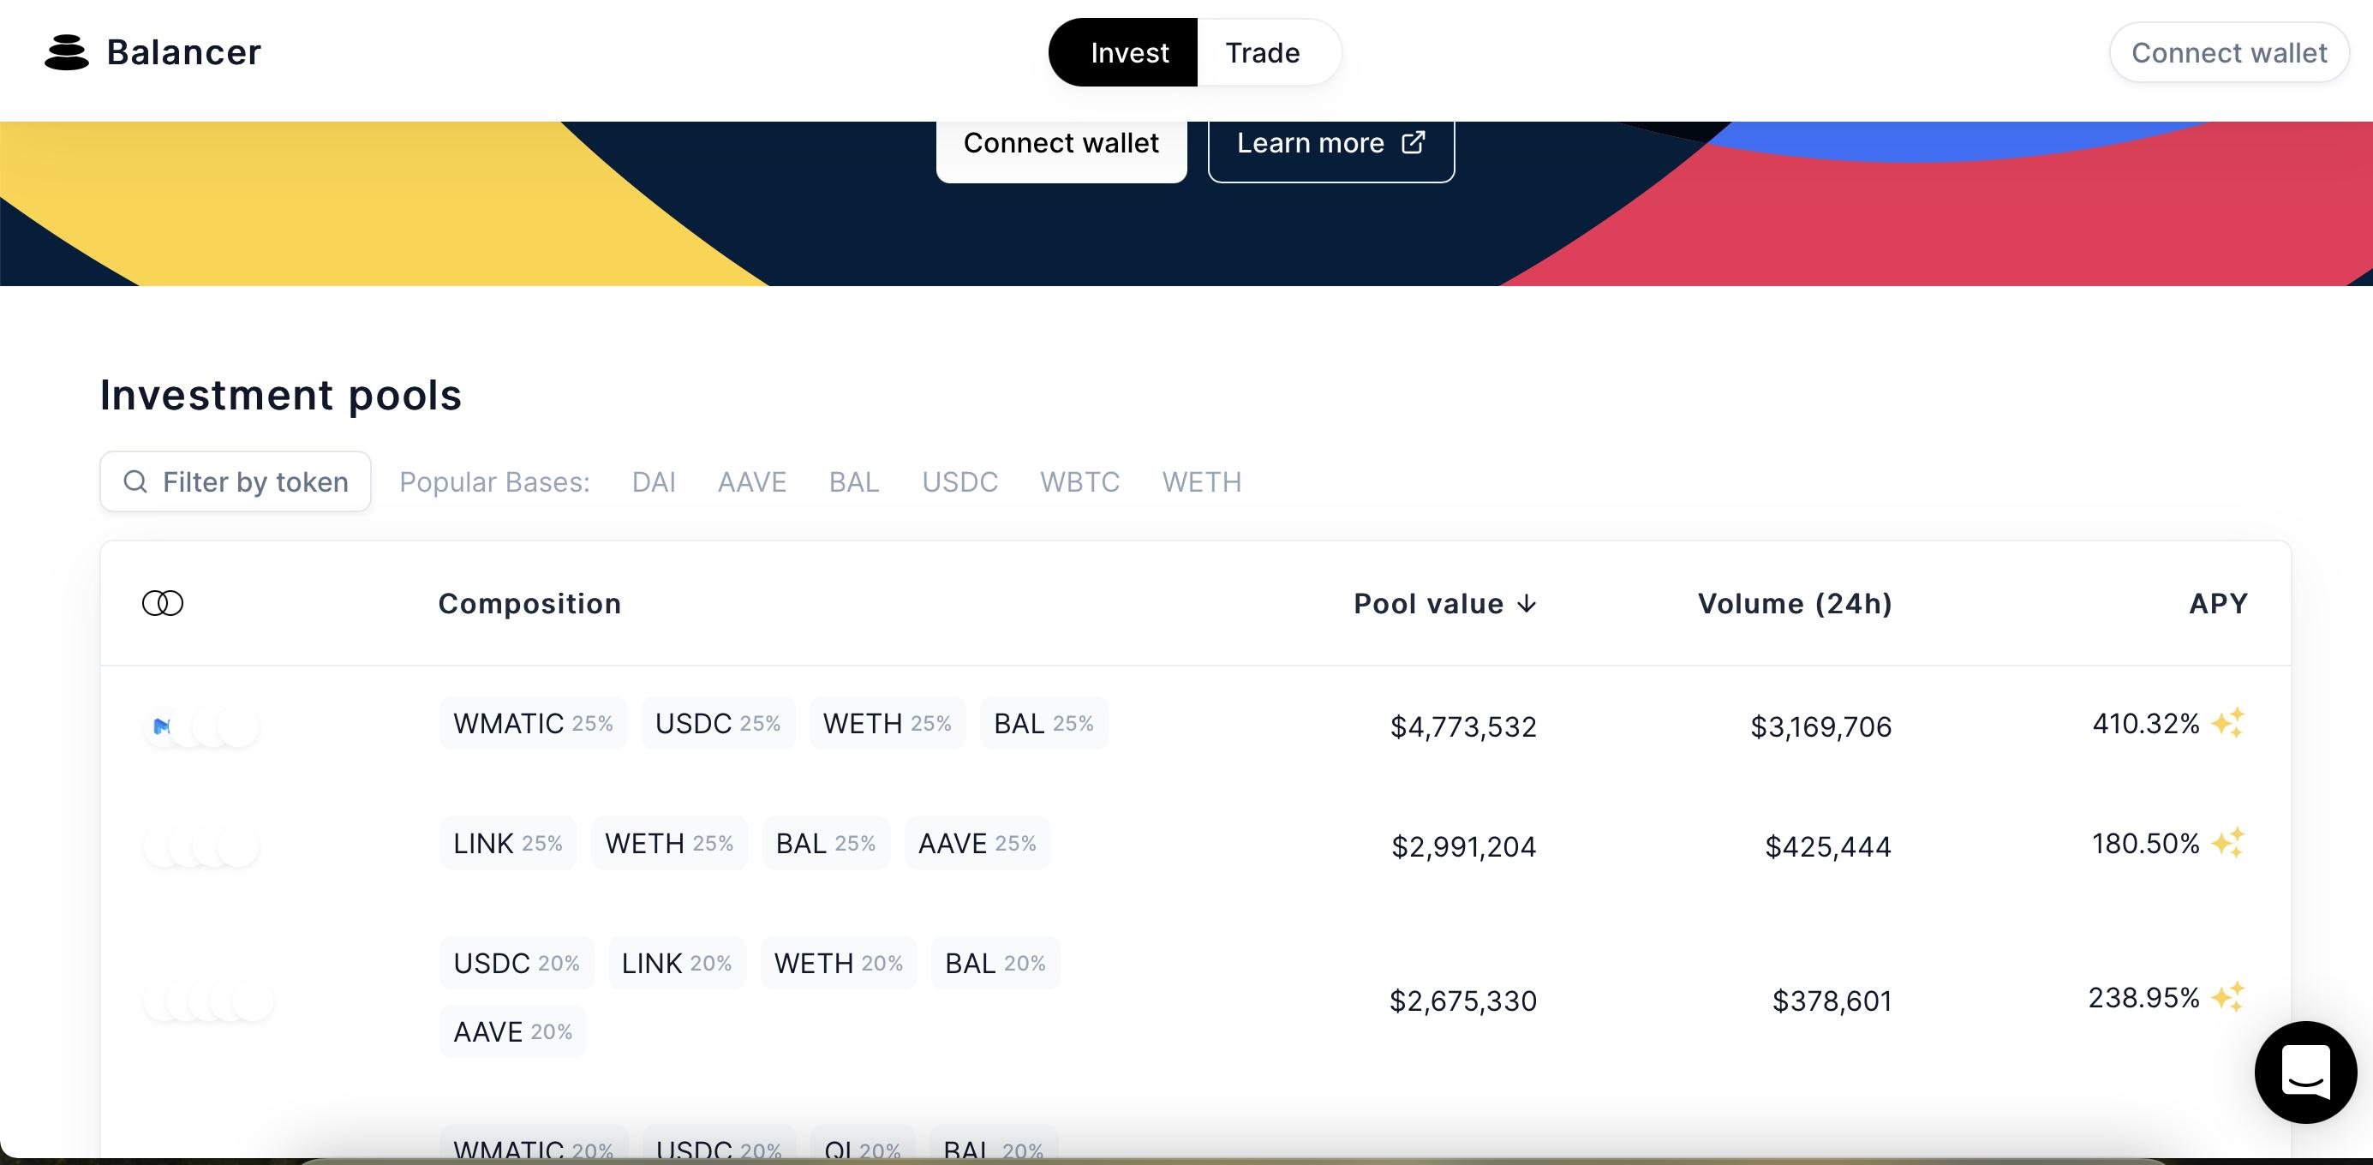Toggle the USDC popular base filter
Screen dimensions: 2373x1165
(x=959, y=481)
